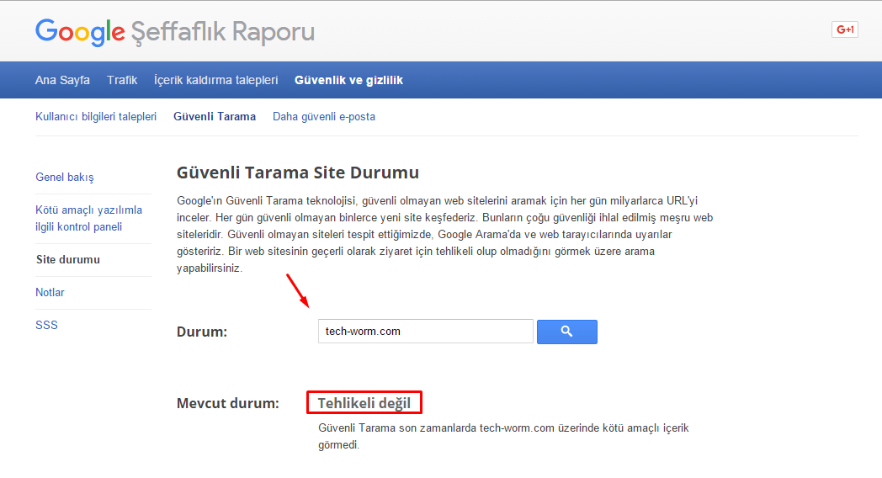Click the Google logo in the header
This screenshot has width=882, height=478.
pos(80,31)
